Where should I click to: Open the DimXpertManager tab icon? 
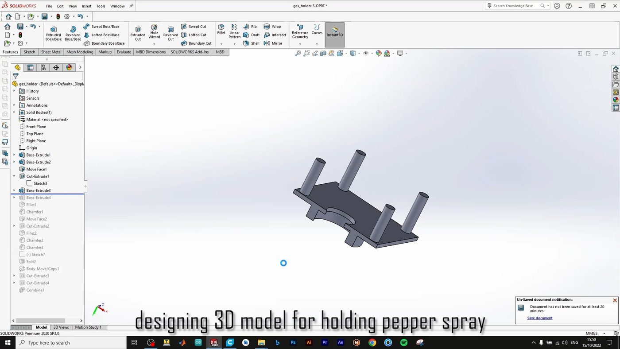(x=56, y=68)
